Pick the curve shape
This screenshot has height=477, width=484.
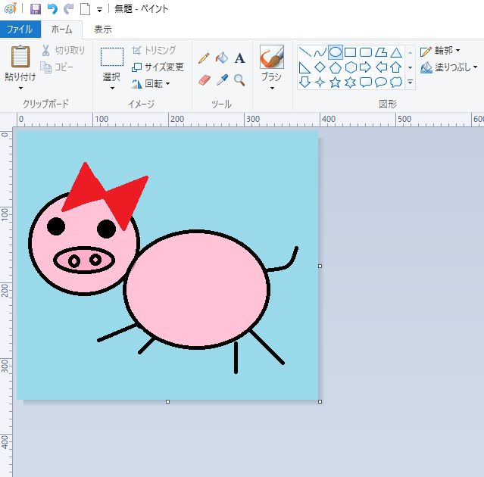pyautogui.click(x=320, y=52)
